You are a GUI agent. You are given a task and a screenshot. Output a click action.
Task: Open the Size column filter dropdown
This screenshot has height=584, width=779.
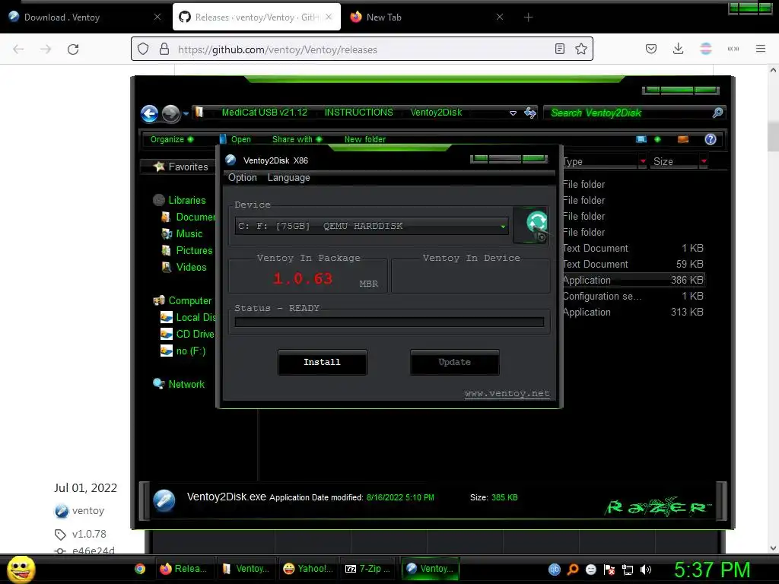[x=704, y=161]
